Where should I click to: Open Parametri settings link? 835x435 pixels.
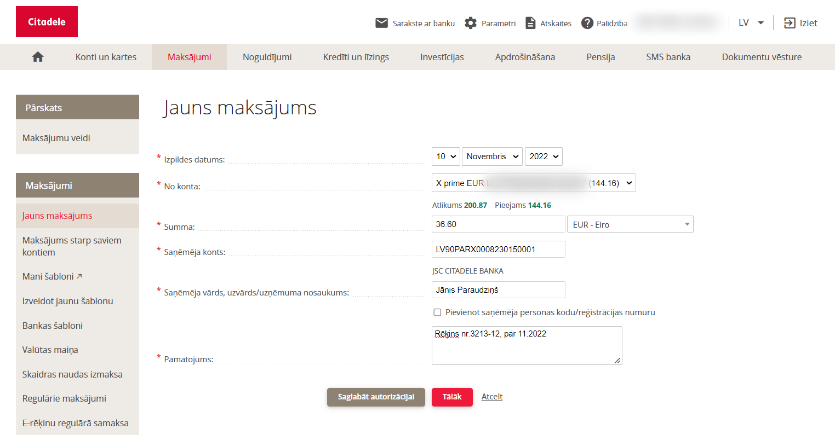pyautogui.click(x=499, y=24)
